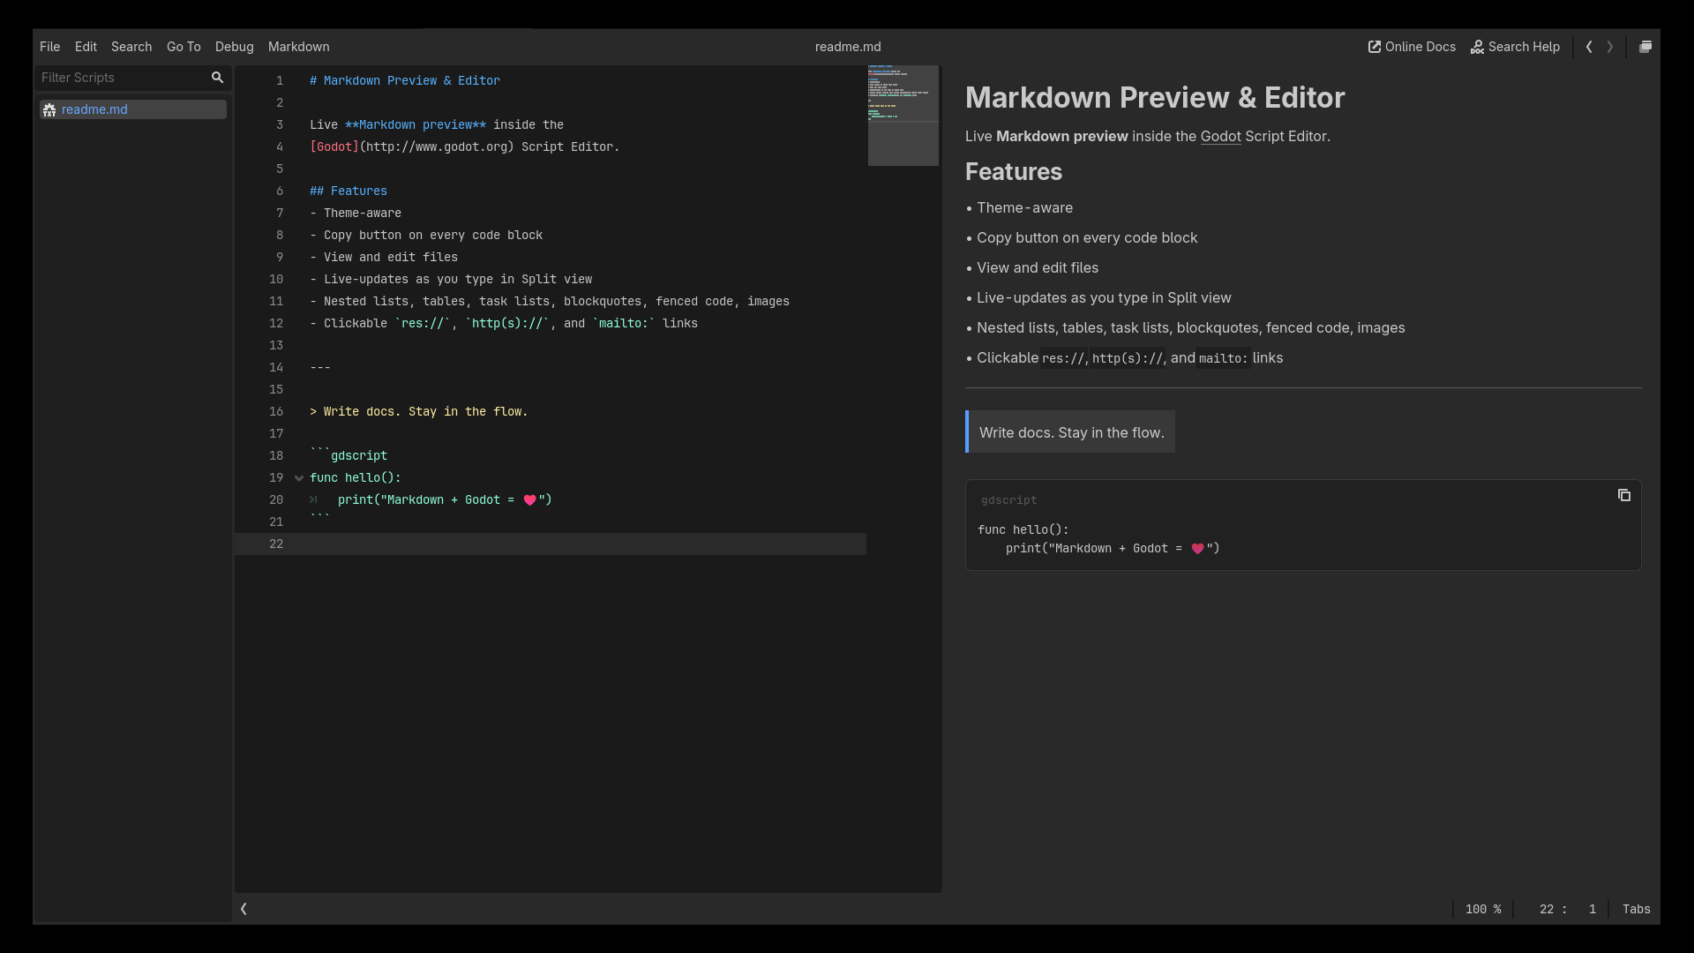1694x953 pixels.
Task: Click the '- View and edit files' editor line
Action: [384, 257]
